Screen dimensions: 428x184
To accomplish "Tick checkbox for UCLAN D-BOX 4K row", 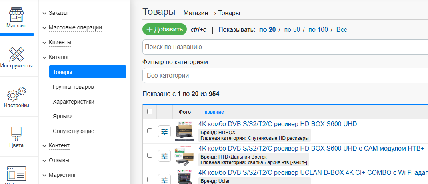I will [x=150, y=179].
